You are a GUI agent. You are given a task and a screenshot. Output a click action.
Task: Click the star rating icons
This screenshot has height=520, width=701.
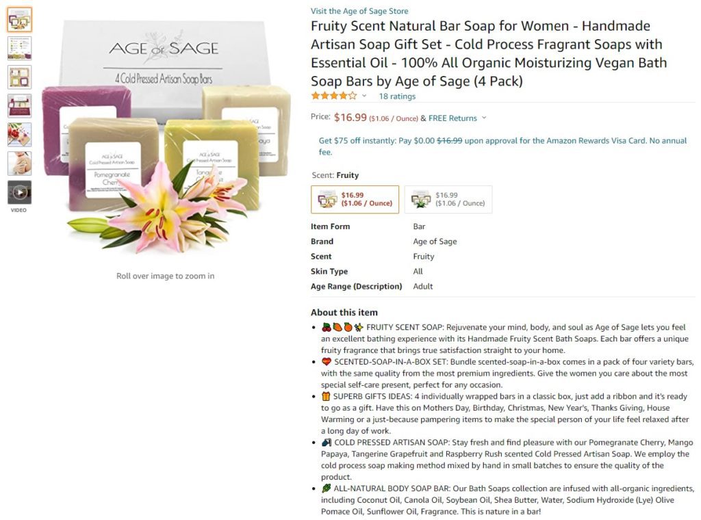click(334, 96)
